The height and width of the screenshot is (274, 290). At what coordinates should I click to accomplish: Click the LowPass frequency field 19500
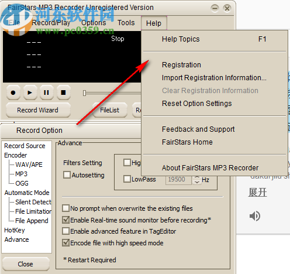[x=178, y=180]
